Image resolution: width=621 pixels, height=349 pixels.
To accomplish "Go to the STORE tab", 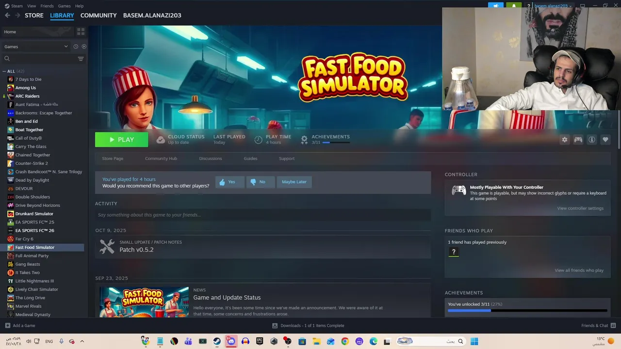I will click(34, 16).
